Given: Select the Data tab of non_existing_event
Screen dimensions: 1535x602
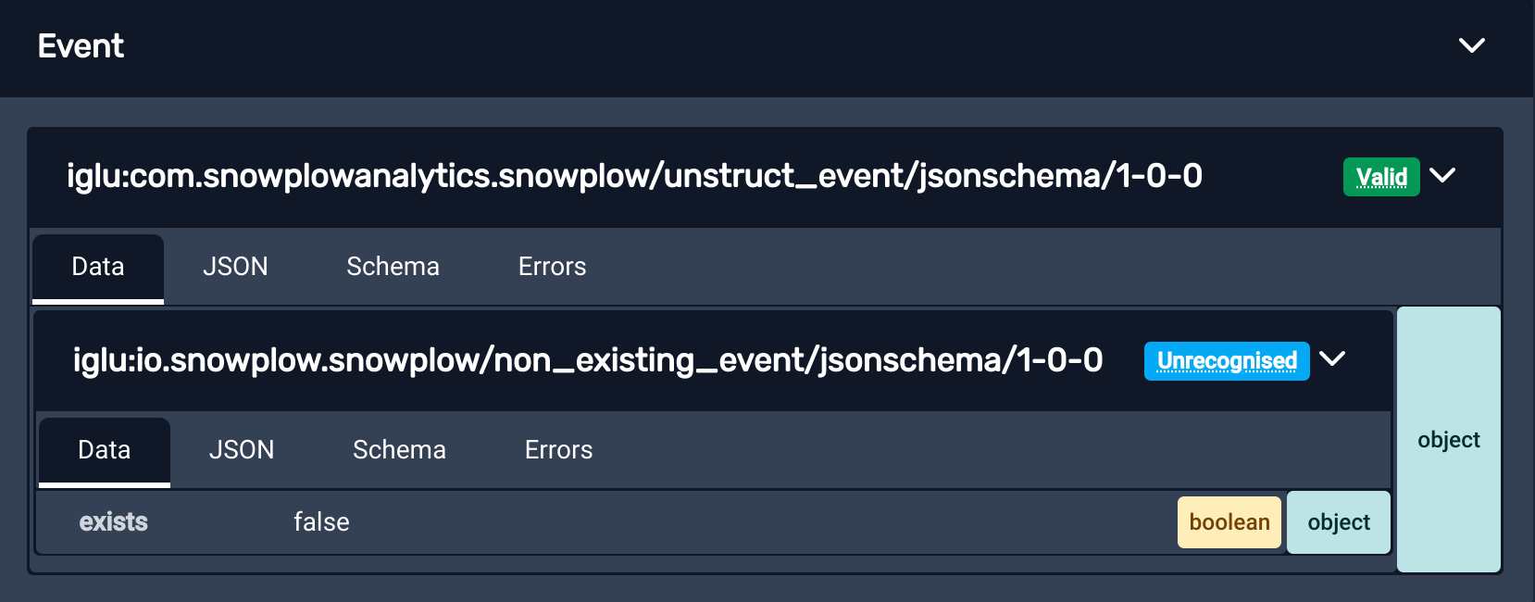Looking at the screenshot, I should click(x=104, y=450).
